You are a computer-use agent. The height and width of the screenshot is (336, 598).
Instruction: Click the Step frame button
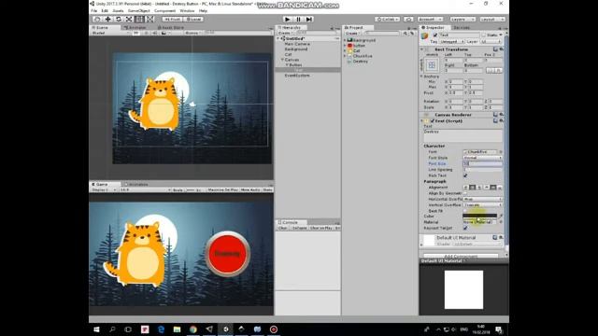coord(309,19)
